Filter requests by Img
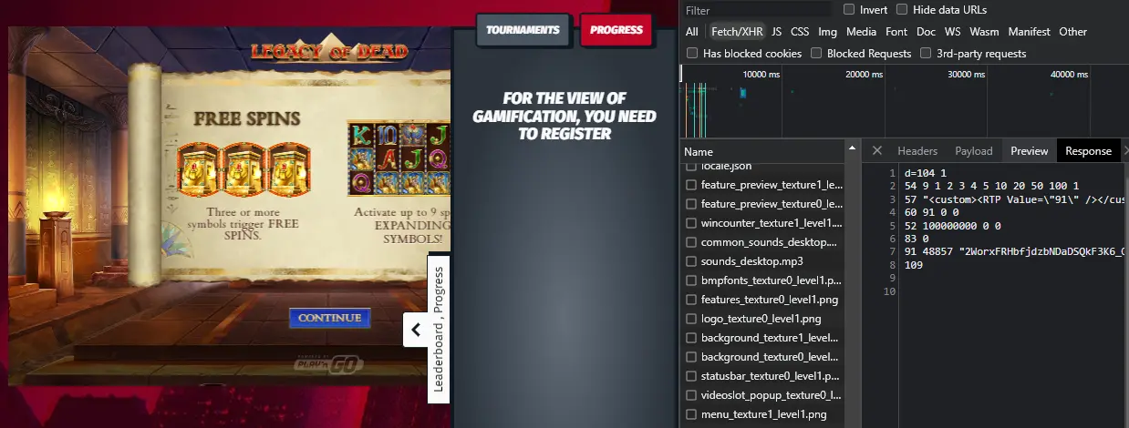This screenshot has height=428, width=1129. pyautogui.click(x=828, y=32)
